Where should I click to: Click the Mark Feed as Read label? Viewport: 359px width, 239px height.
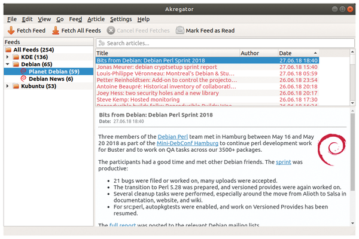pyautogui.click(x=210, y=30)
